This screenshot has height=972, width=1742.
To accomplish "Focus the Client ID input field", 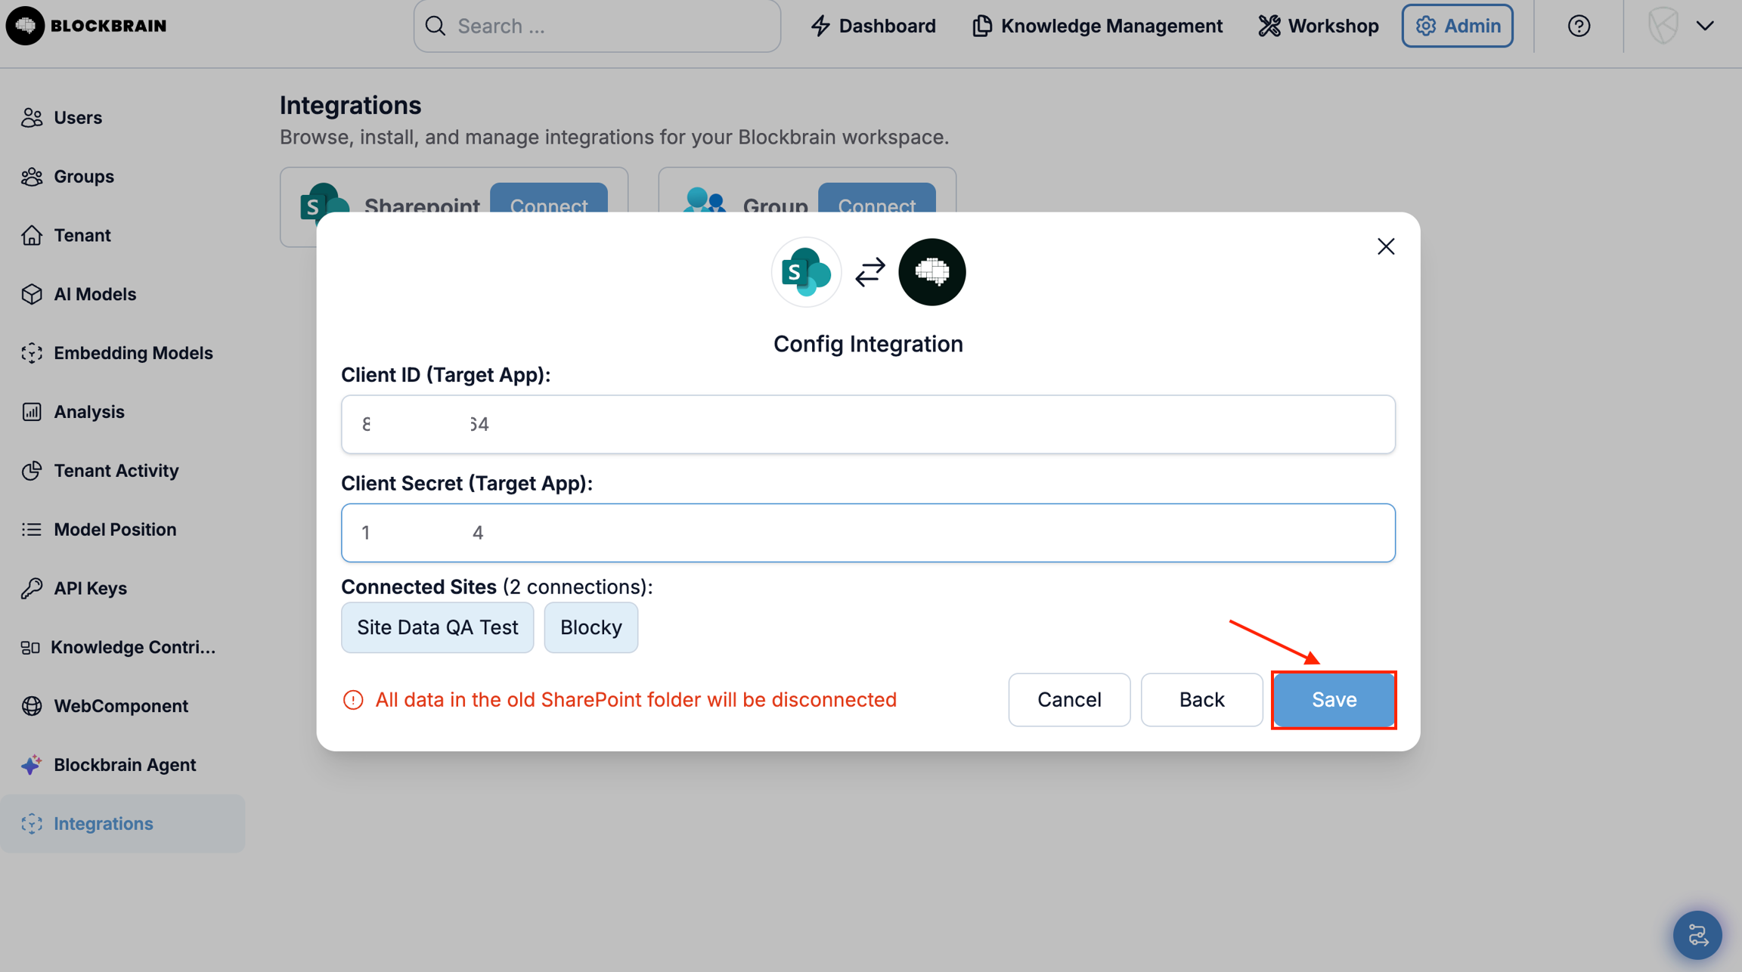I will [x=868, y=425].
